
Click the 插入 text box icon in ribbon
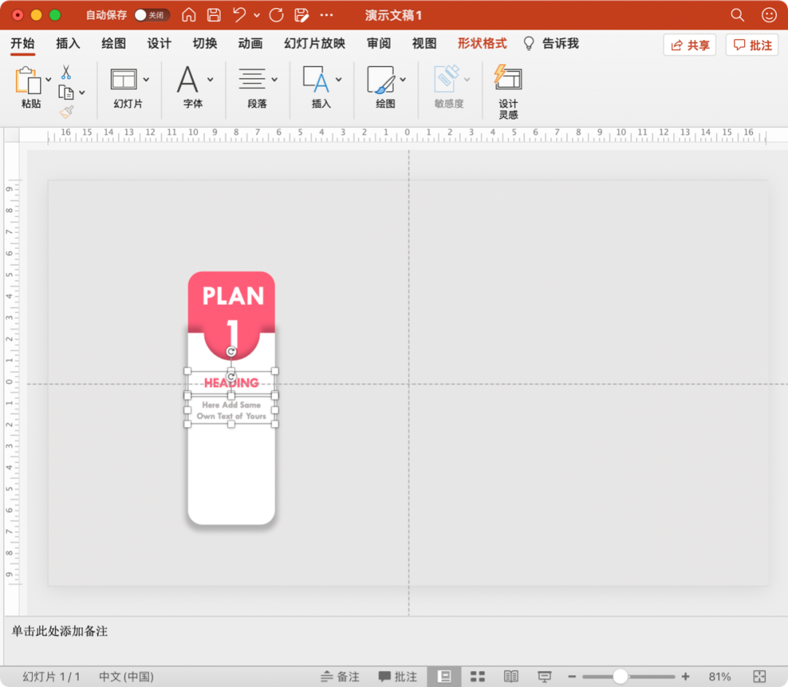pyautogui.click(x=316, y=80)
